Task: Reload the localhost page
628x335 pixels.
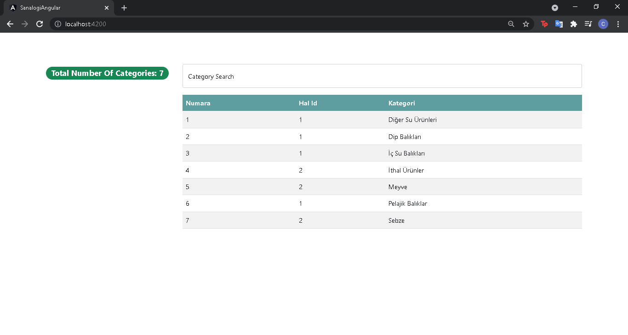Action: [40, 24]
